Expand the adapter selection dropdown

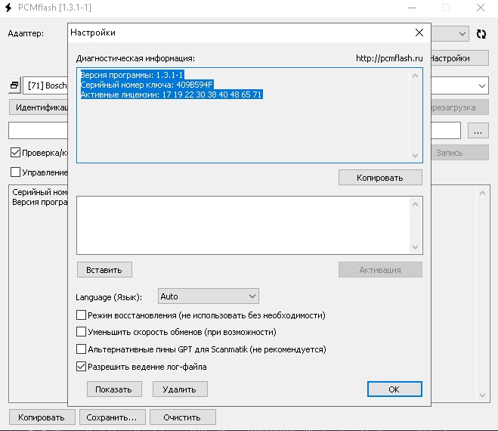462,34
